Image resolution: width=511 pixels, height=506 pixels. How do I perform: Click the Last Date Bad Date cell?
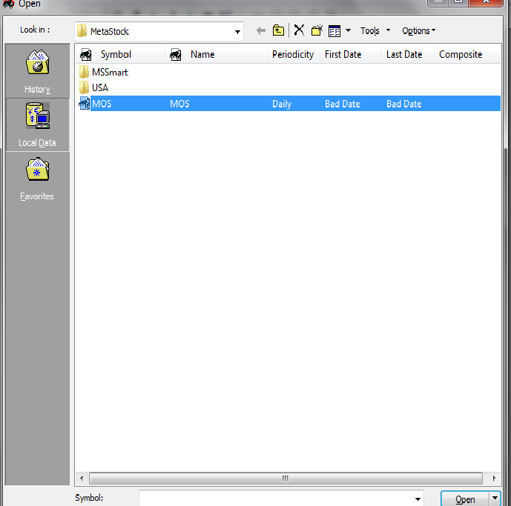point(403,104)
